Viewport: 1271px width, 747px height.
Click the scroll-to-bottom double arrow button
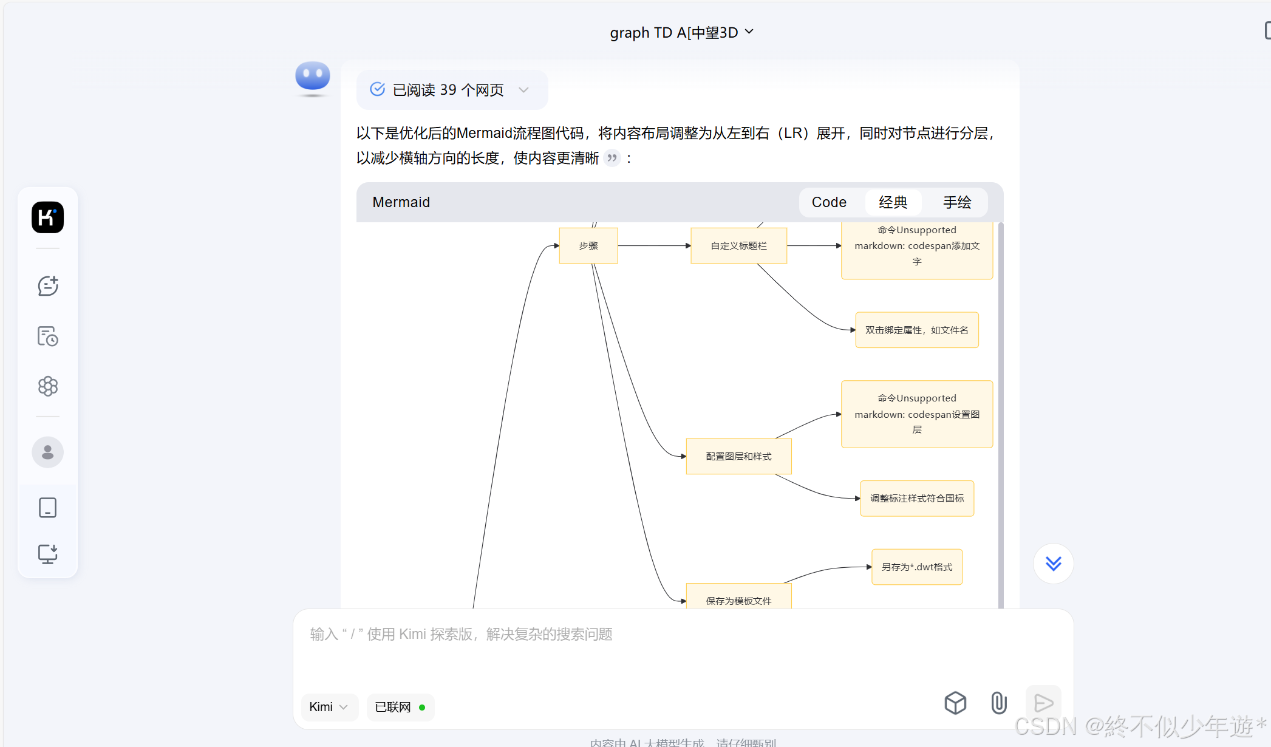pyautogui.click(x=1053, y=564)
